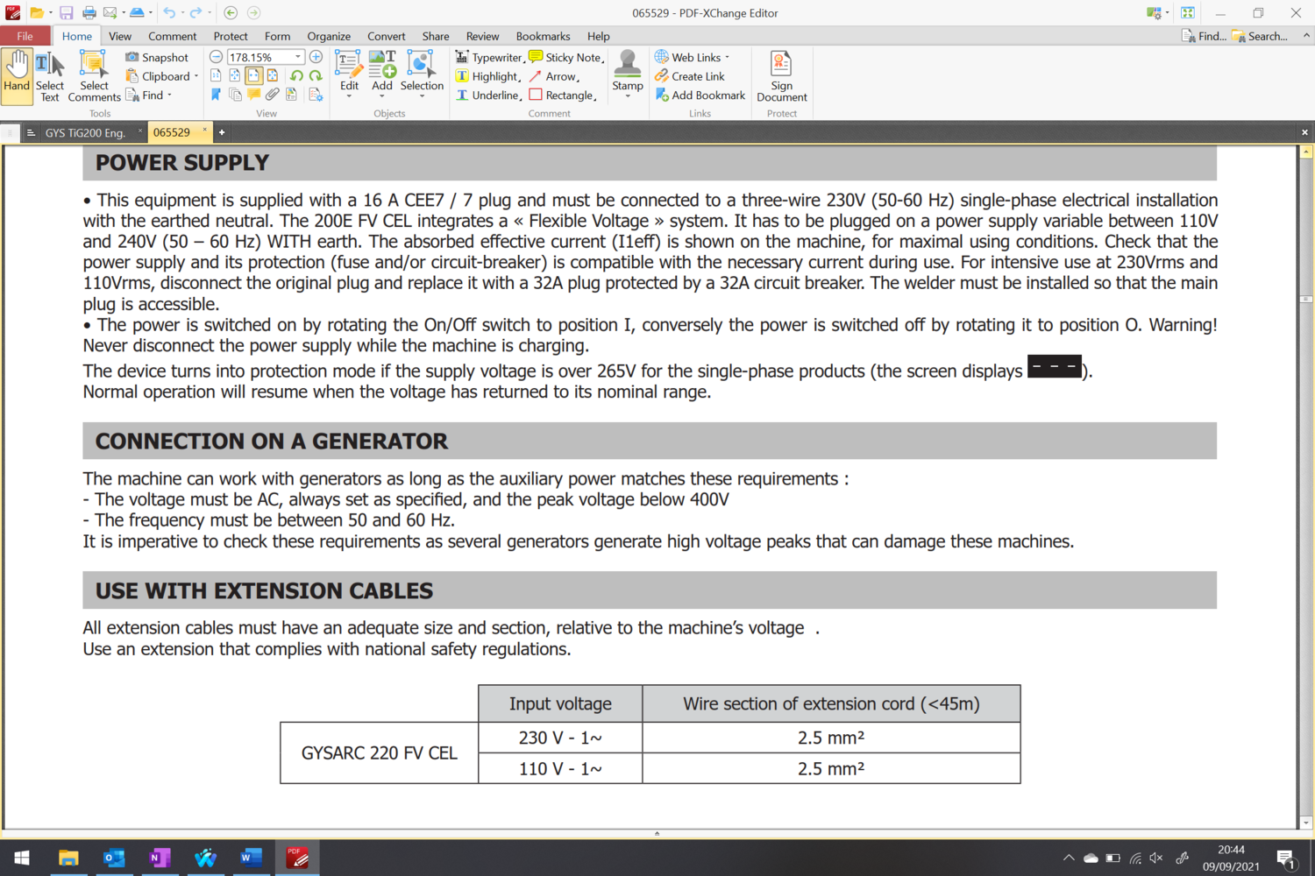Screen dimensions: 1315x876
Task: Show the bookmarks pane from the View group
Action: [x=216, y=95]
